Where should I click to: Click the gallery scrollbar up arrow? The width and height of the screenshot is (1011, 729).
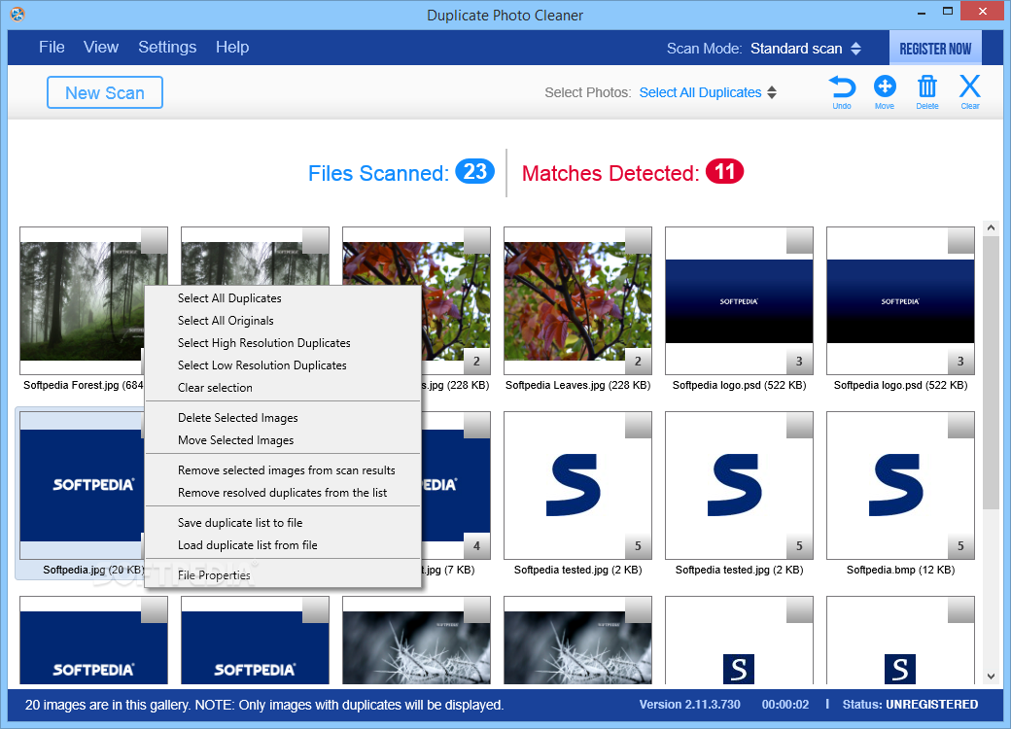click(991, 227)
